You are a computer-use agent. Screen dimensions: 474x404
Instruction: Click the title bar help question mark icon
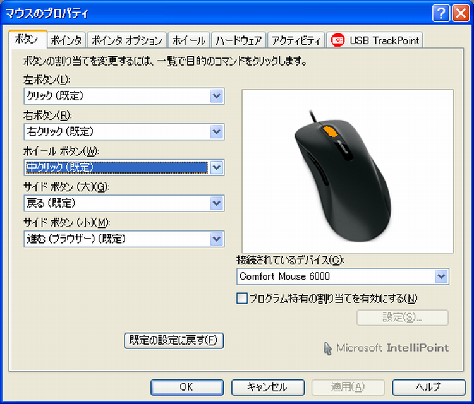(441, 13)
